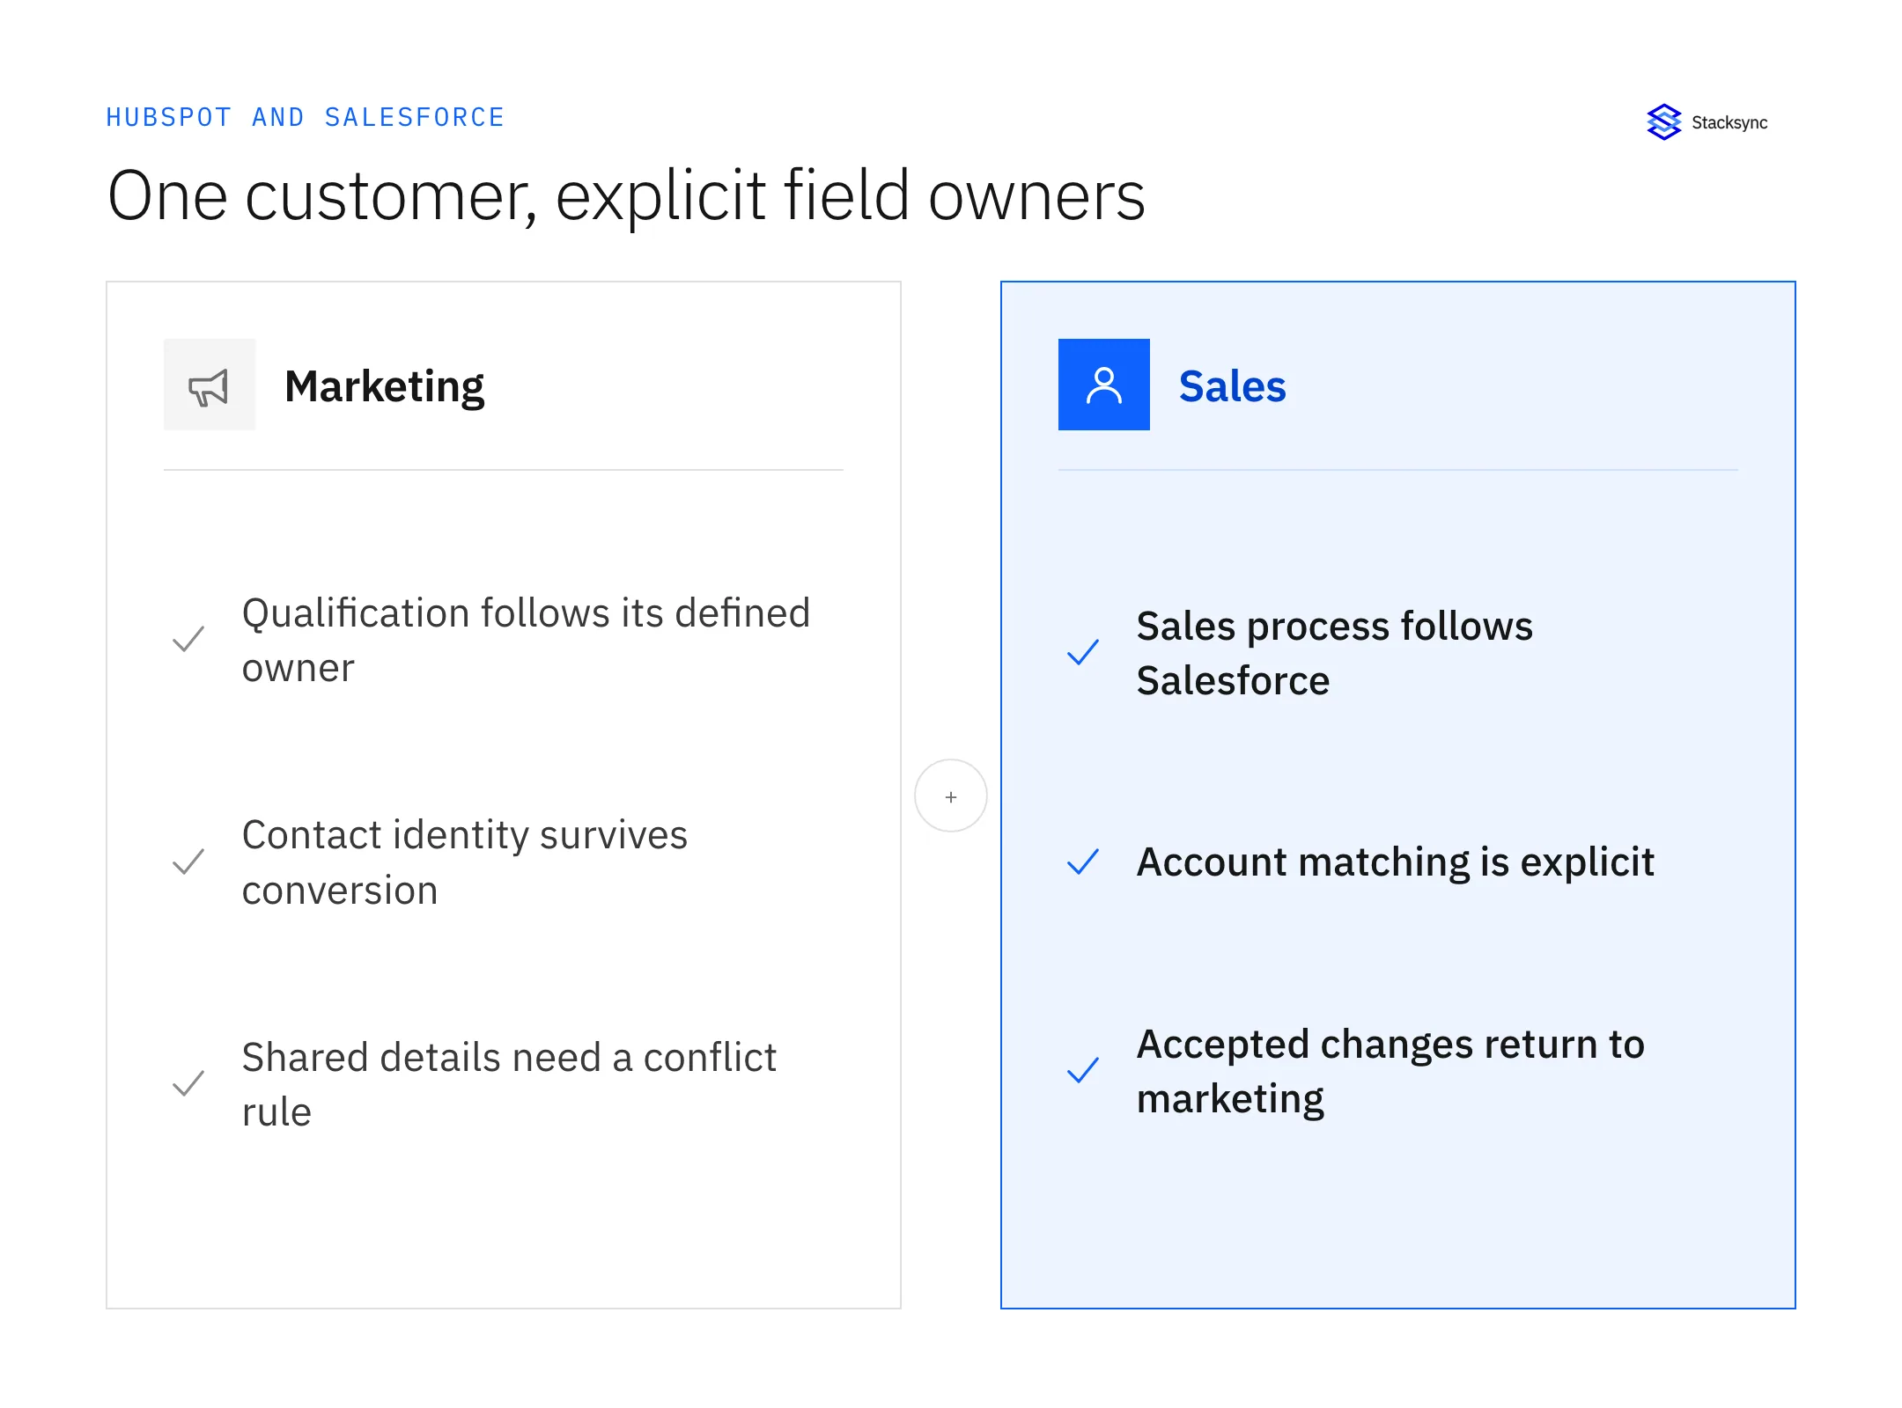Select 'Shared details need a conflict rule' text
This screenshot has width=1902, height=1408.
[509, 1084]
